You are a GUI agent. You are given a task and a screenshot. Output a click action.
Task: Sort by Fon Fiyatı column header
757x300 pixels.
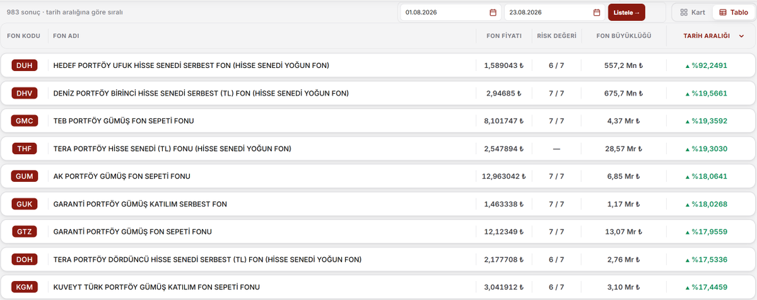pos(504,36)
